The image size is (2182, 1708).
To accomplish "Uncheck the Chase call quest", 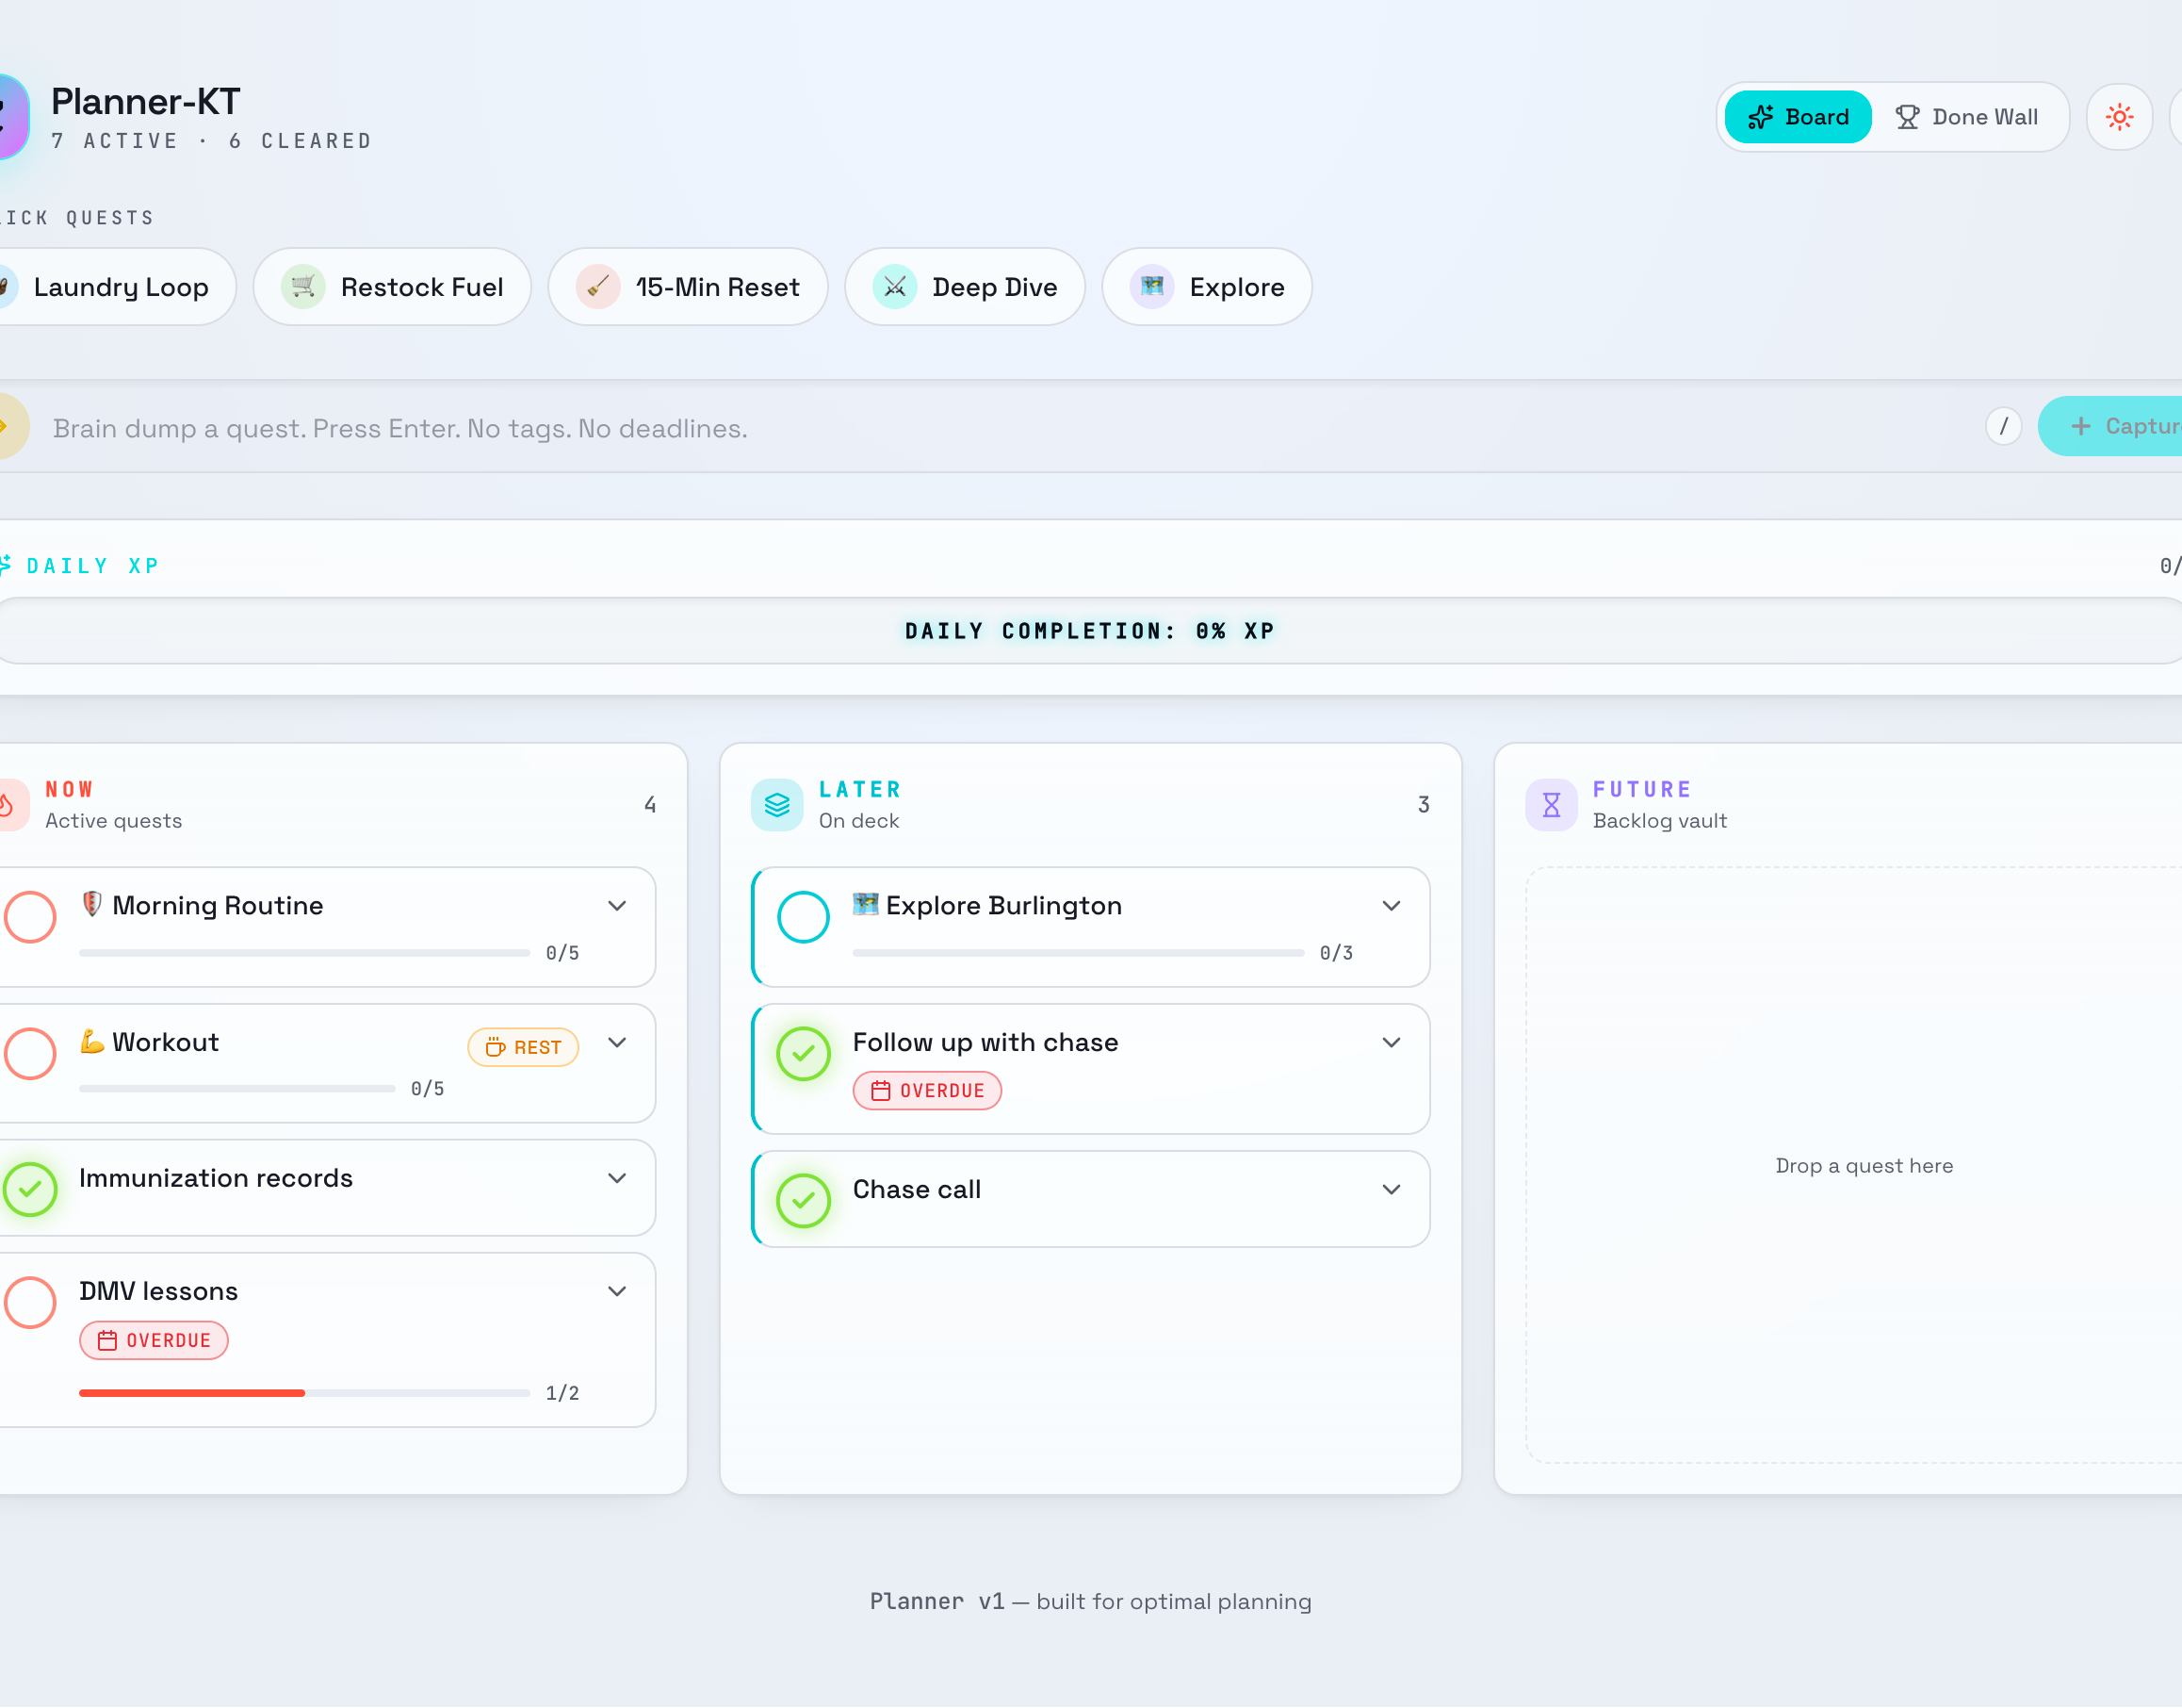I will tap(804, 1200).
